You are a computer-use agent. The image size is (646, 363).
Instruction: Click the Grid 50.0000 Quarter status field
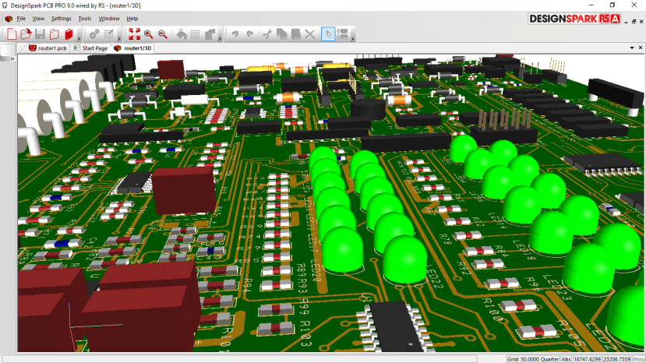click(532, 359)
